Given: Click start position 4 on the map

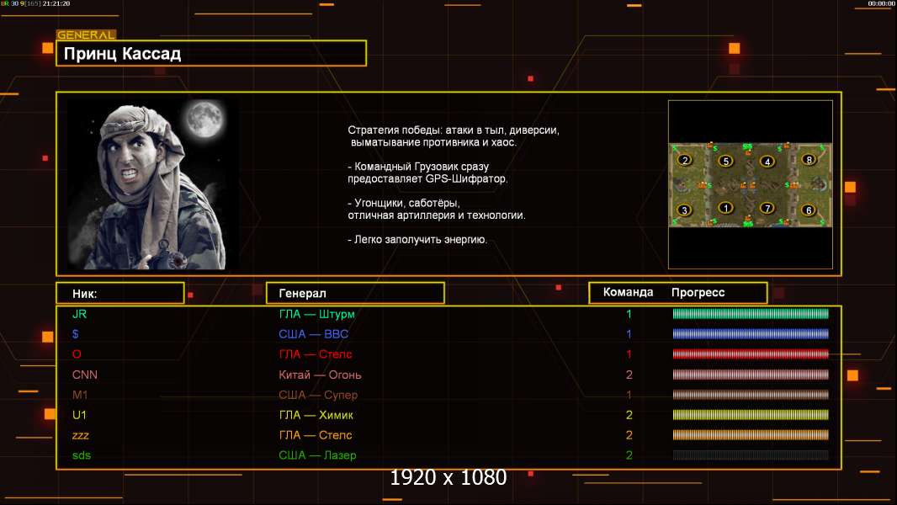Looking at the screenshot, I should (x=767, y=162).
